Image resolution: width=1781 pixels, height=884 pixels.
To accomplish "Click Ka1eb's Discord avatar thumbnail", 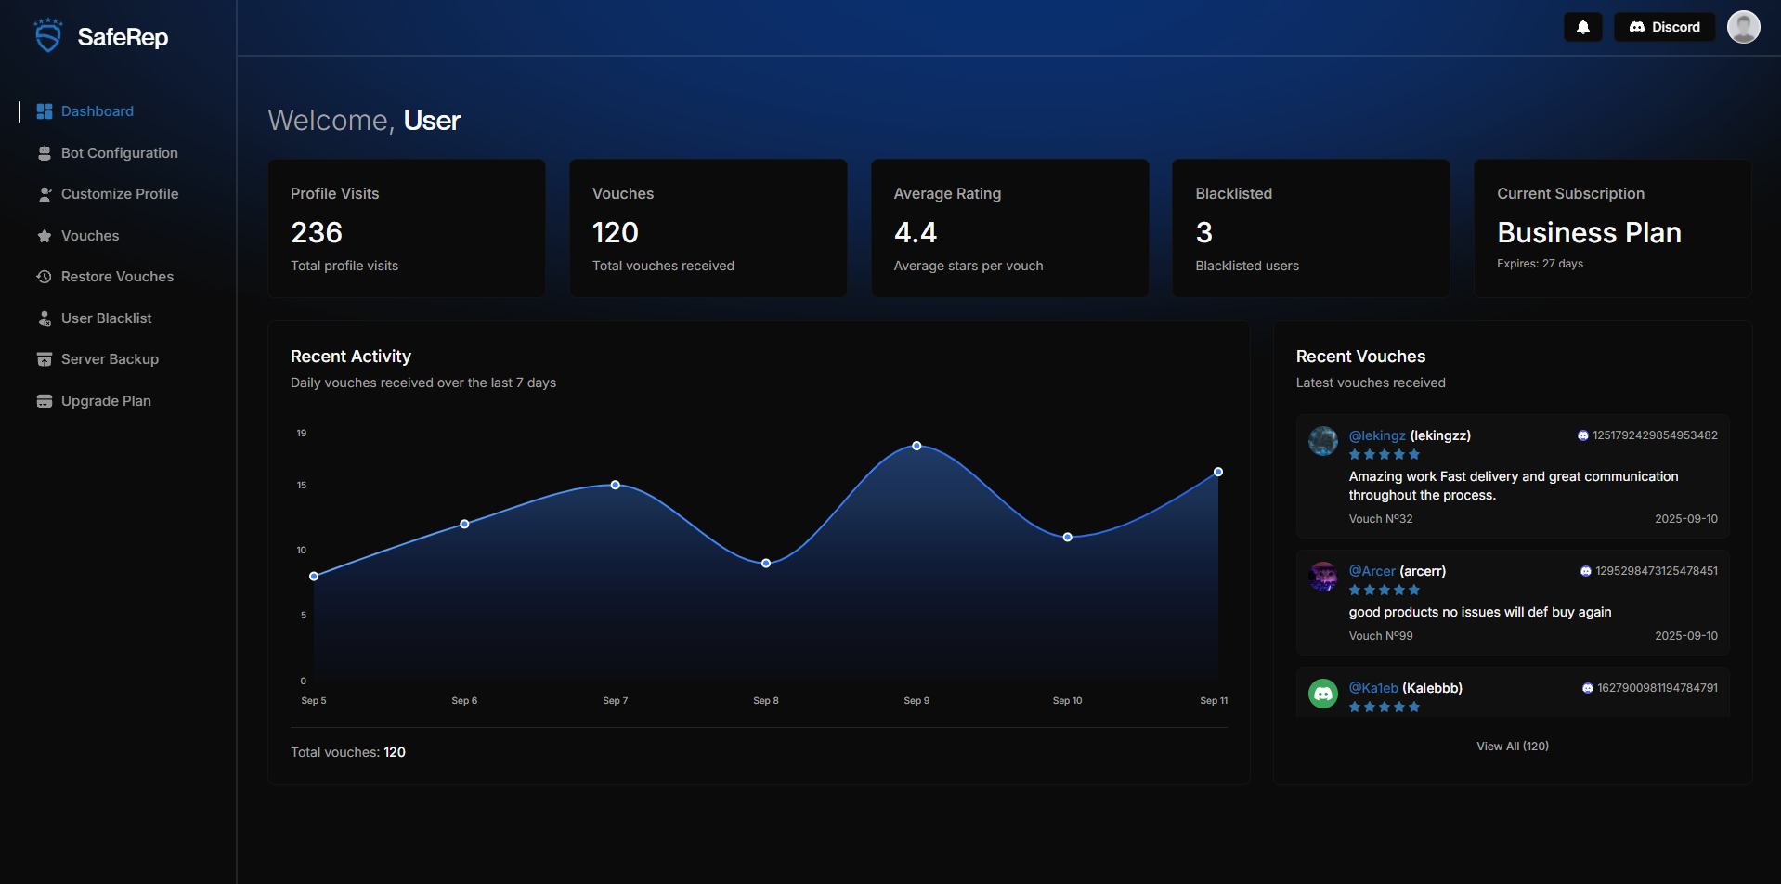I will [1322, 694].
